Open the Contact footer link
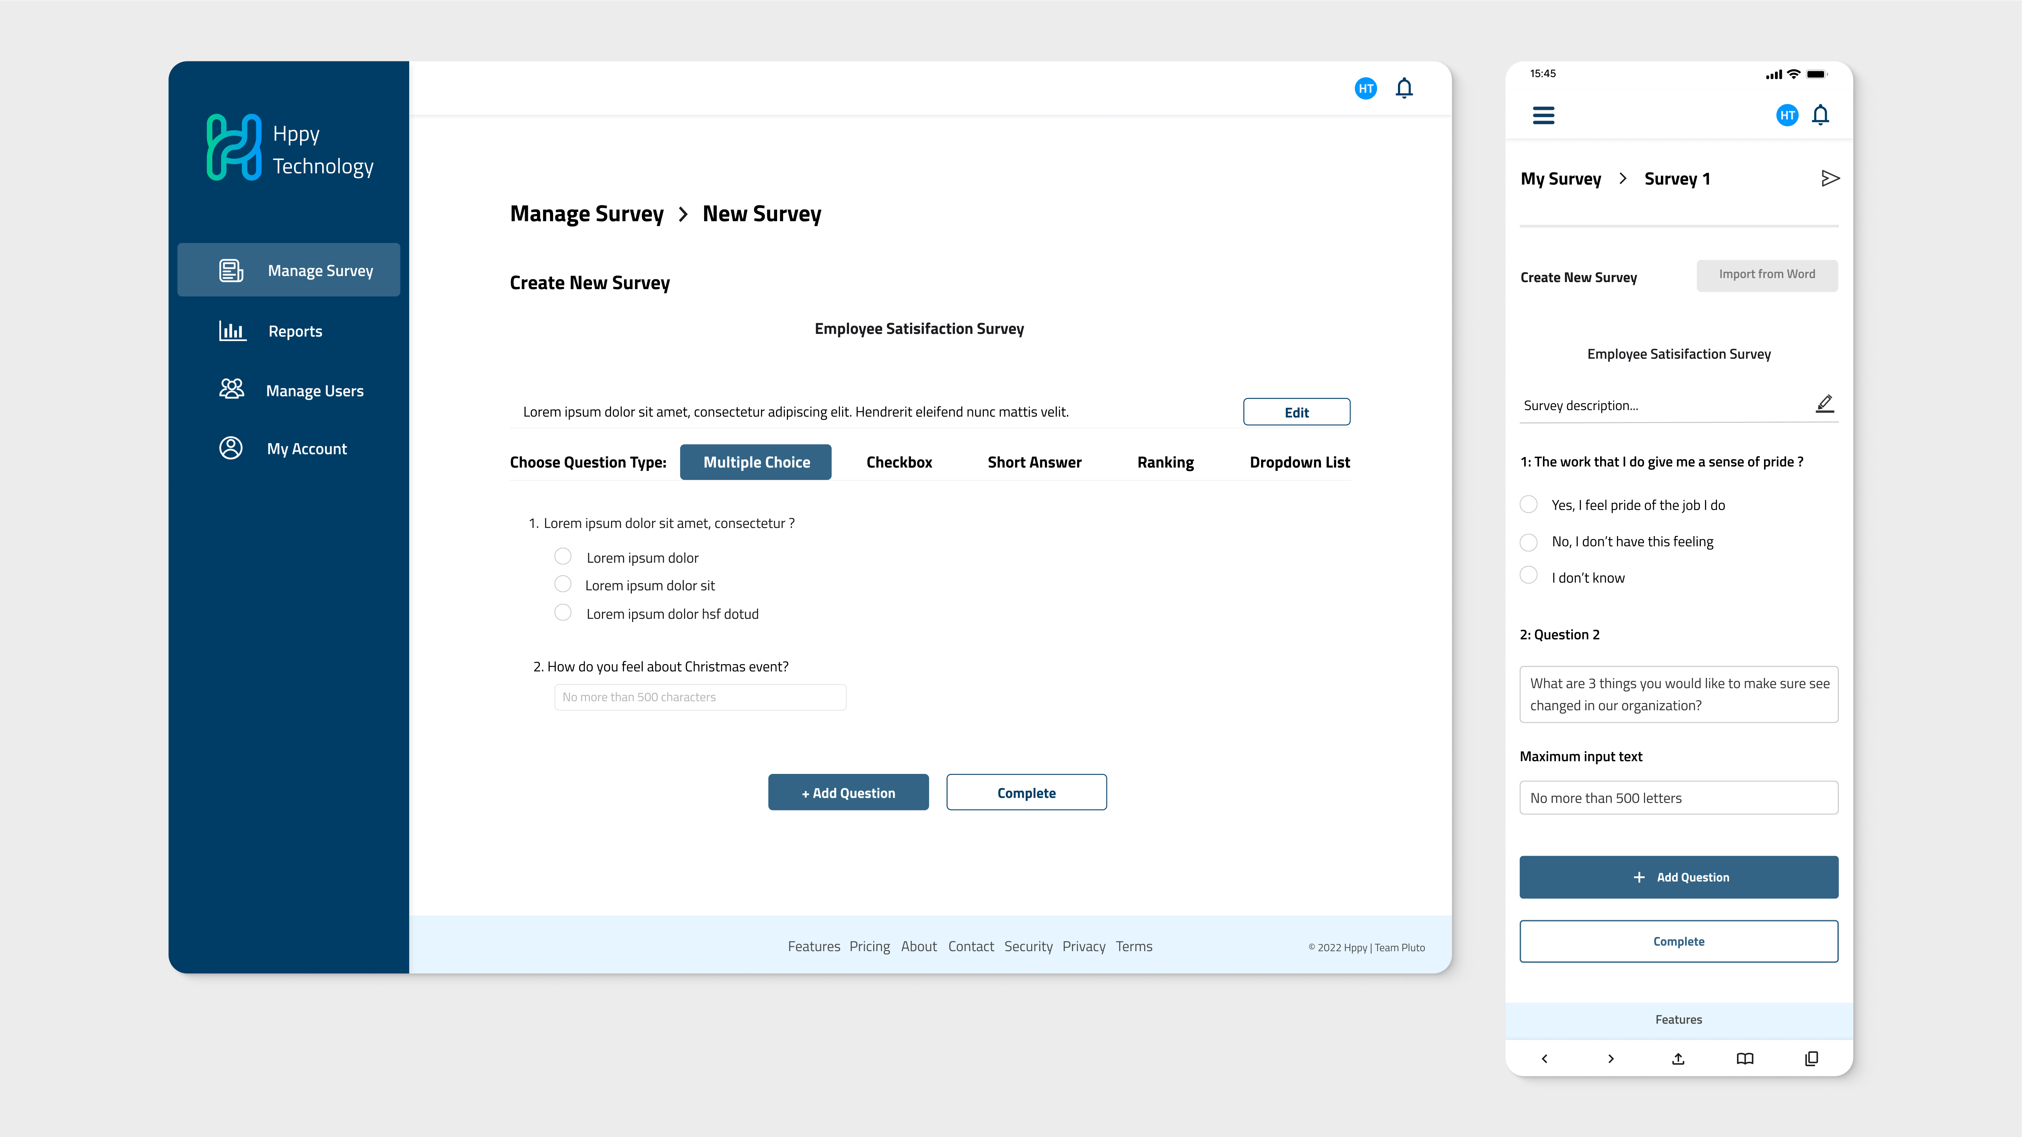Image resolution: width=2022 pixels, height=1137 pixels. [x=971, y=946]
